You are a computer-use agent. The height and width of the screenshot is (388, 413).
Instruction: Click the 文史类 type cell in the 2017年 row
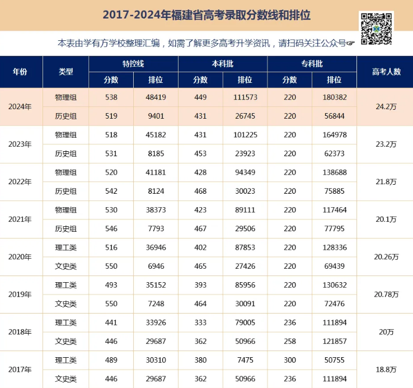click(66, 379)
